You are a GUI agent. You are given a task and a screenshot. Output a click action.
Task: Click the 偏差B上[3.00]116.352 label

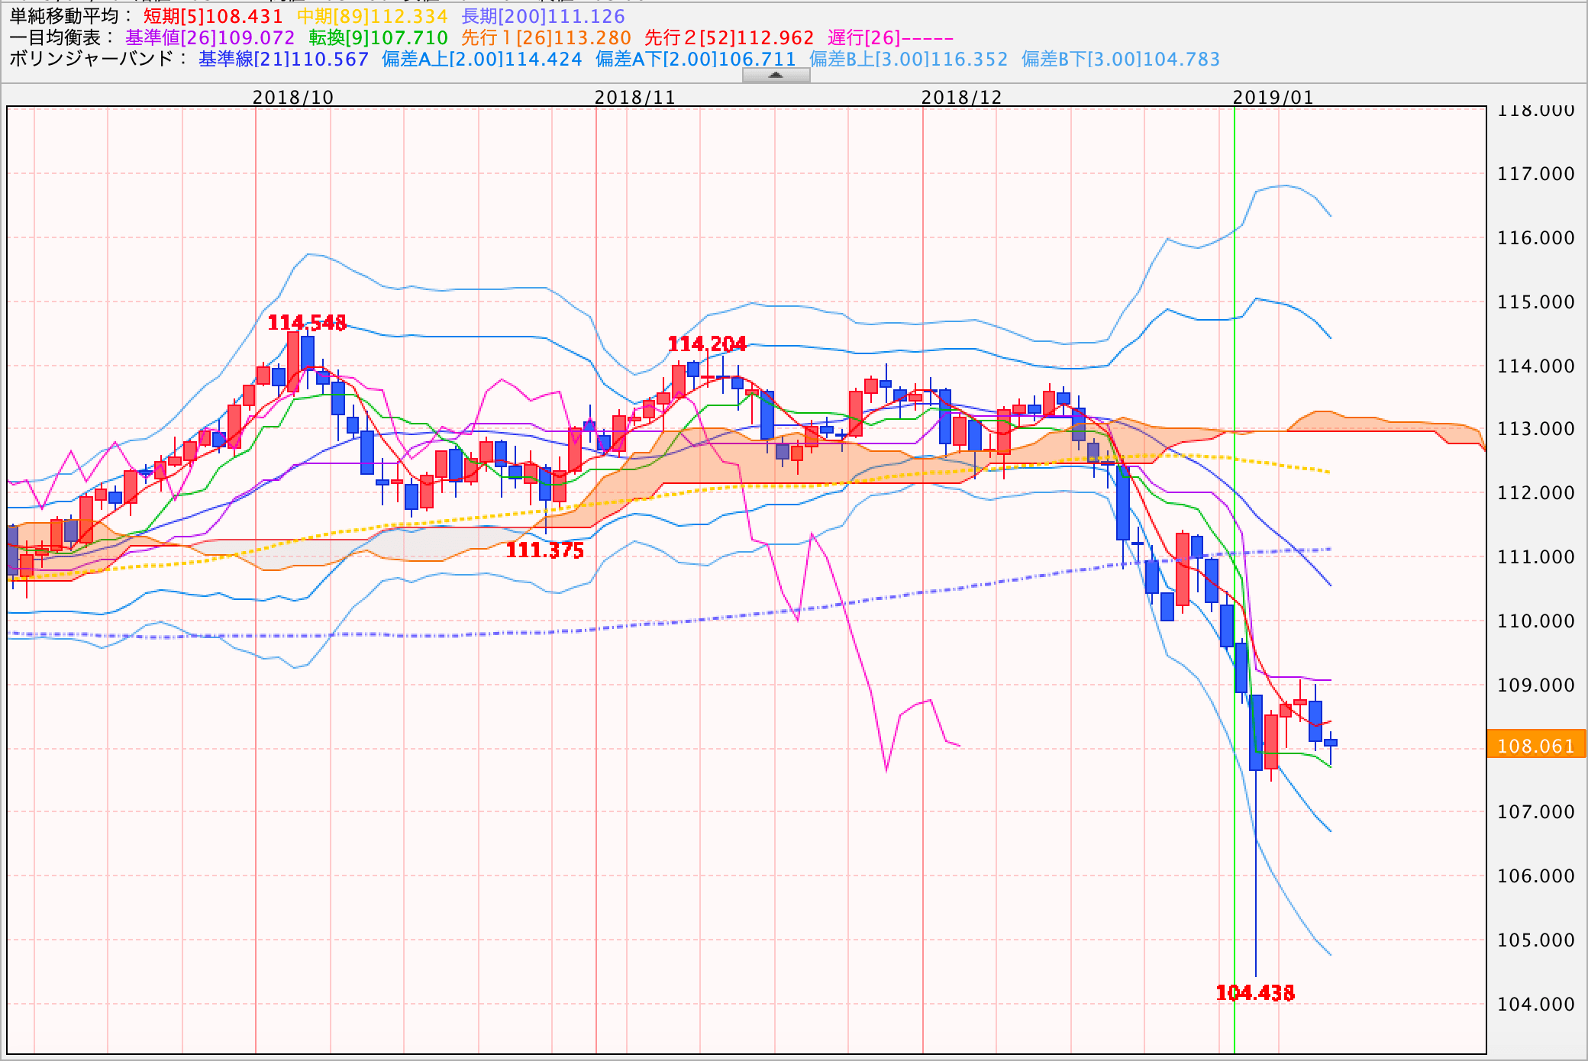(x=909, y=59)
